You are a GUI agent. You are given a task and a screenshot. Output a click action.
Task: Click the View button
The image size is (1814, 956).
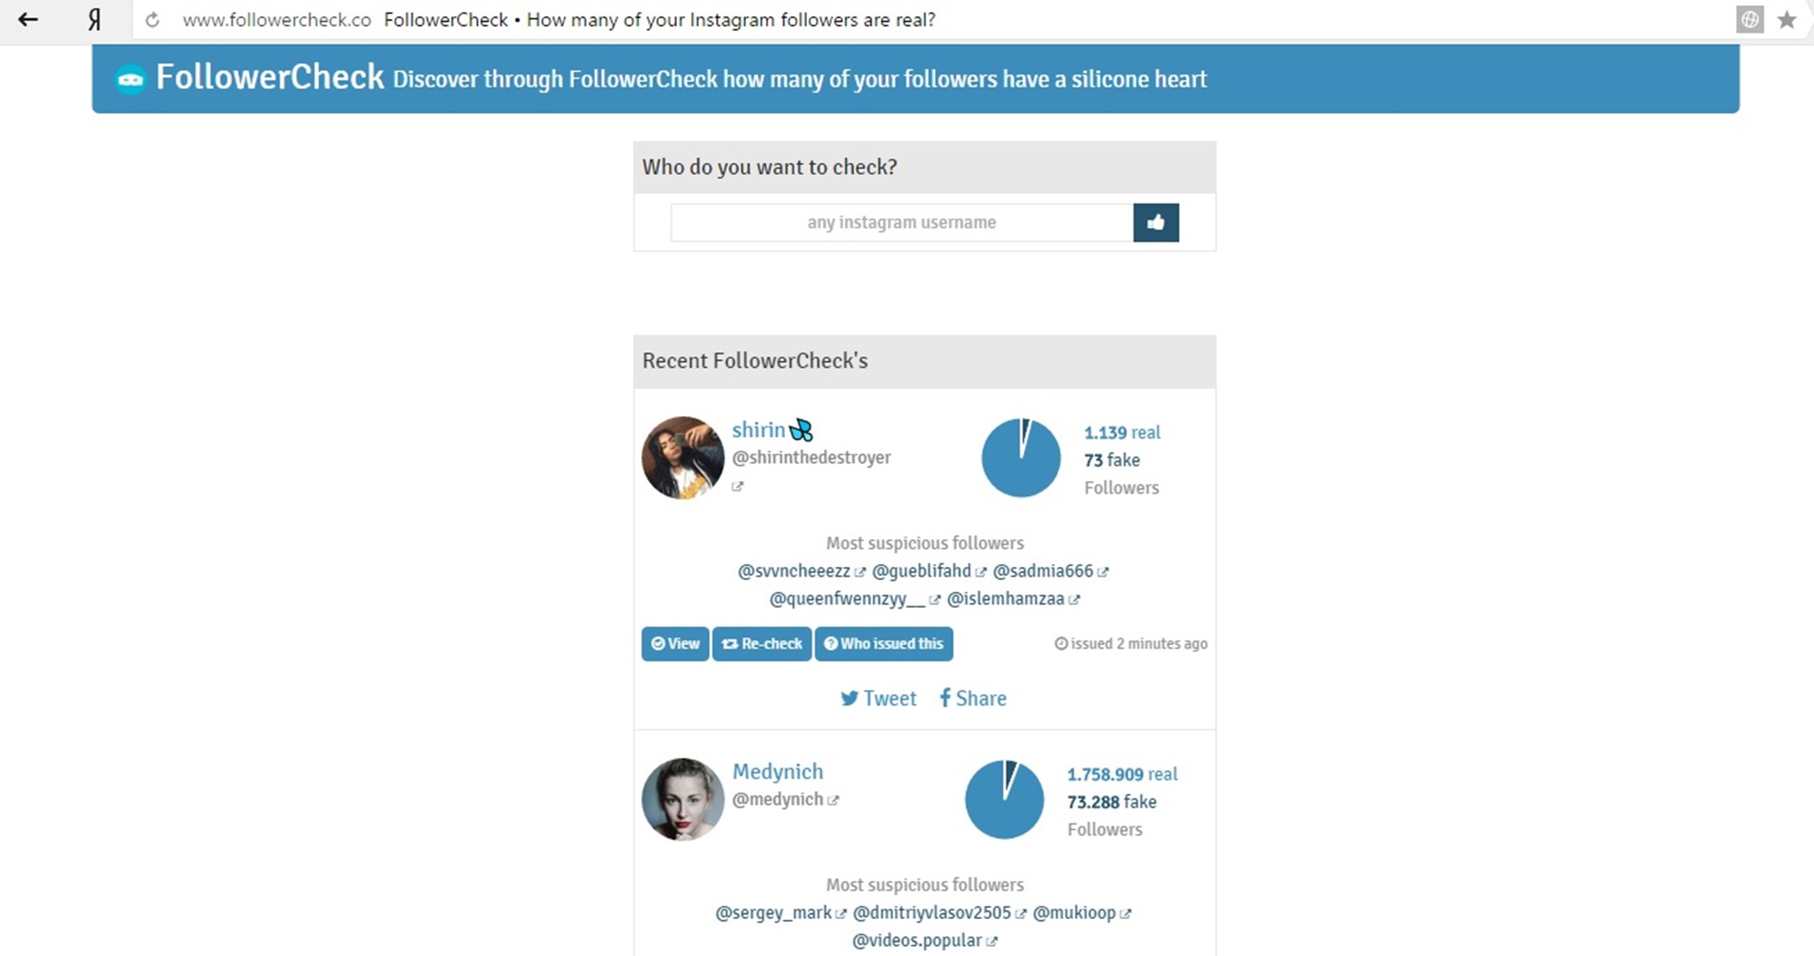675,644
